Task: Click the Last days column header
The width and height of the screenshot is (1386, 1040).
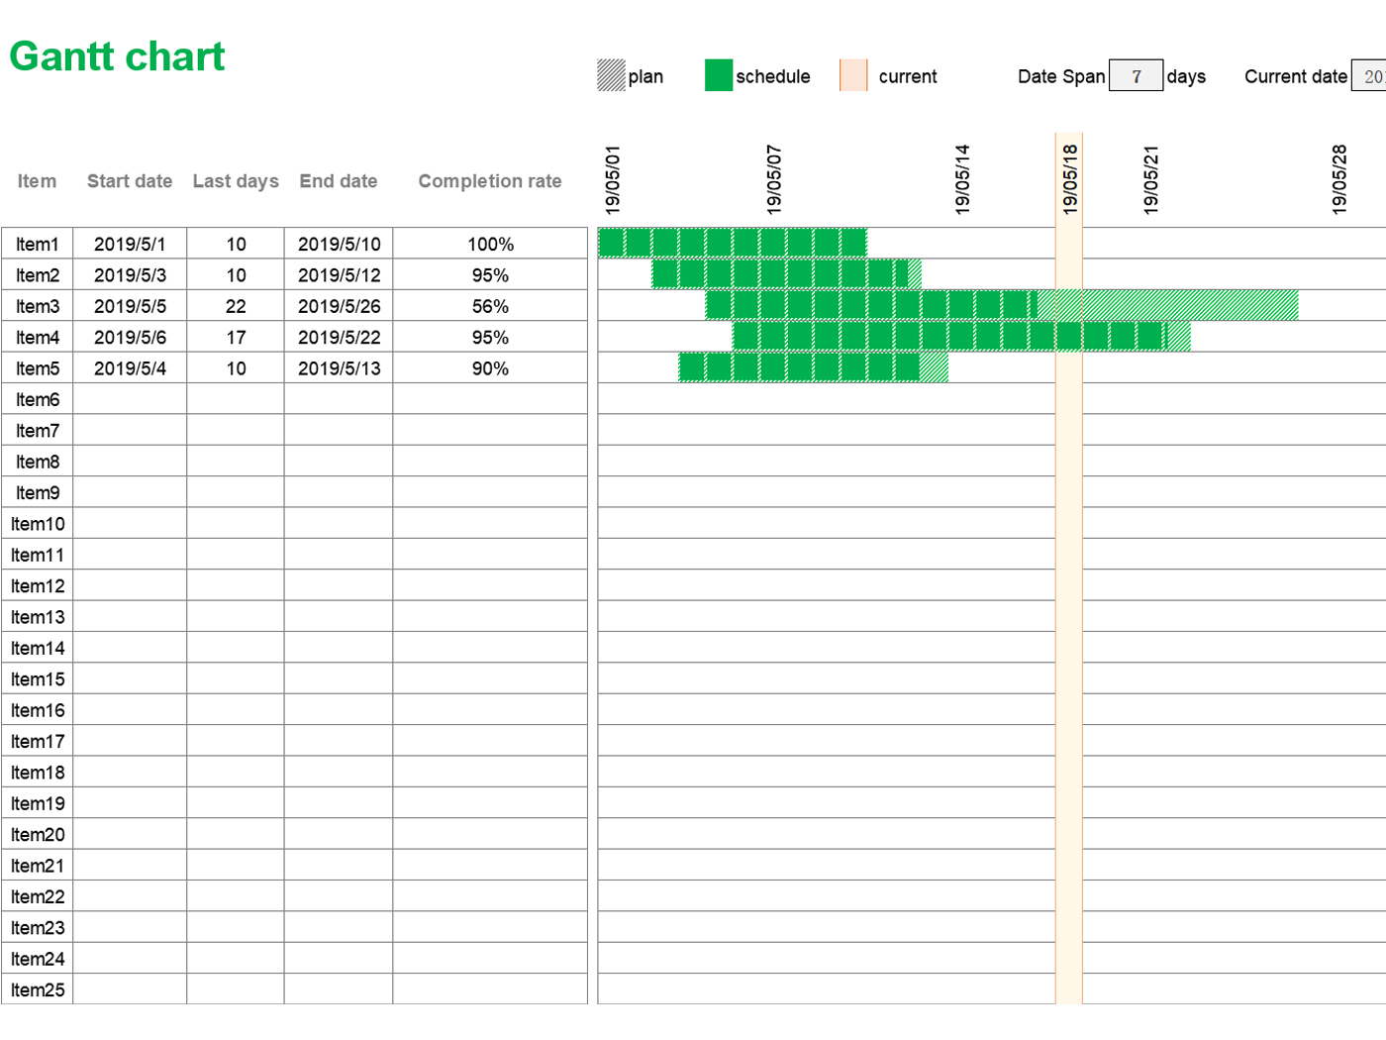Action: [236, 181]
